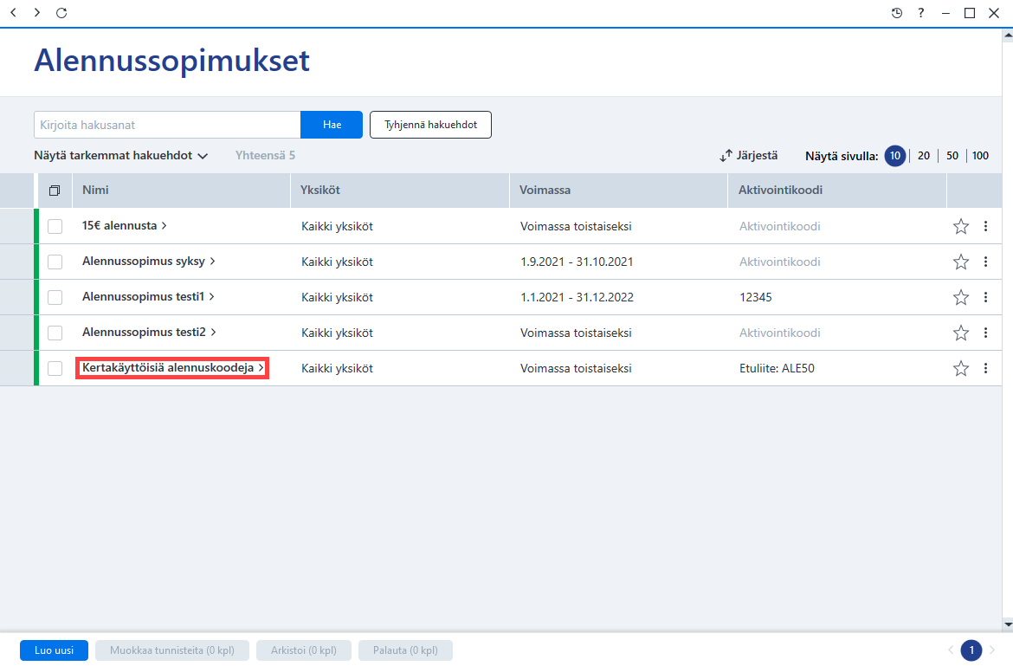1013x666 pixels.
Task: Click the Hae search button
Action: click(x=332, y=125)
